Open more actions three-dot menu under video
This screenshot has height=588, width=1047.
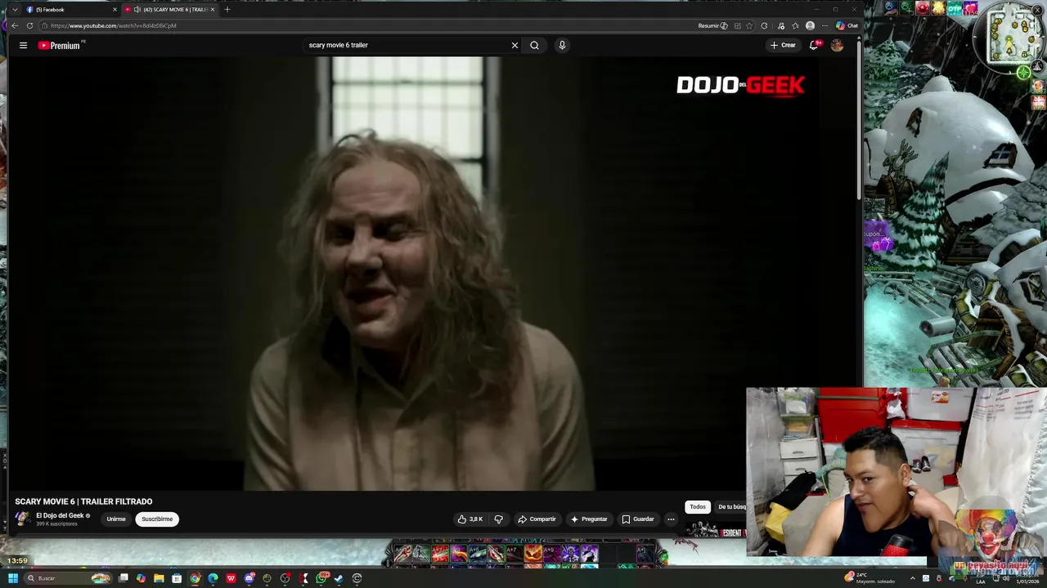coord(671,519)
